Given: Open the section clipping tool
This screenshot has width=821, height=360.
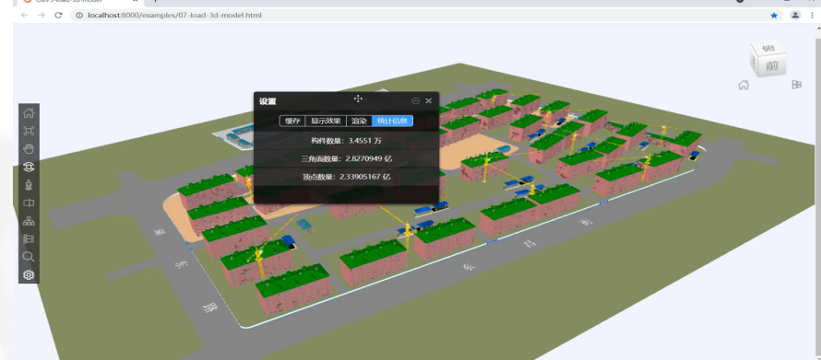Looking at the screenshot, I should click(x=29, y=203).
